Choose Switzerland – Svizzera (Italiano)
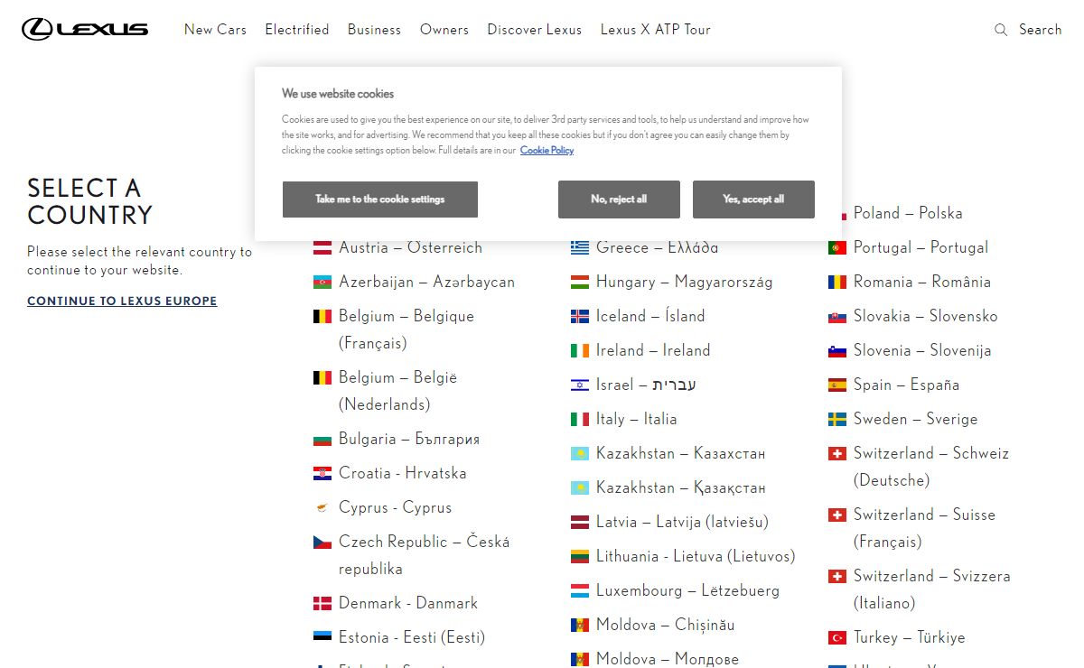Viewport: 1084px width, 668px height. 932,589
